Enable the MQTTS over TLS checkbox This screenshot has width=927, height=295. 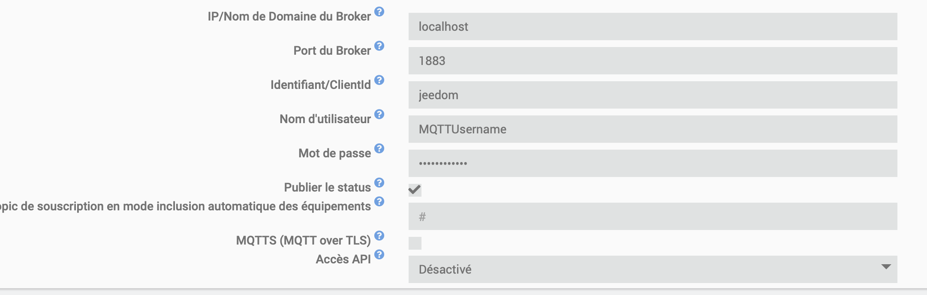(415, 243)
